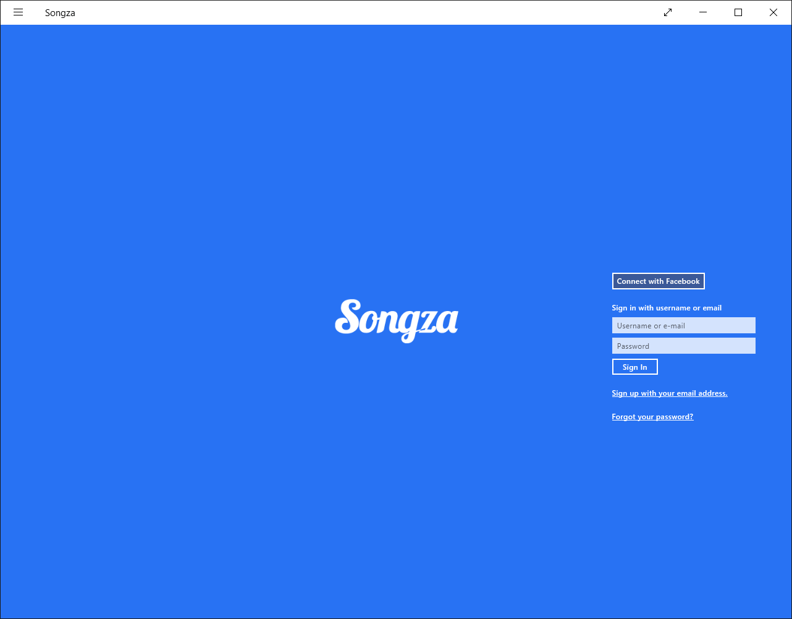Click the Connect with Facebook button

(658, 281)
